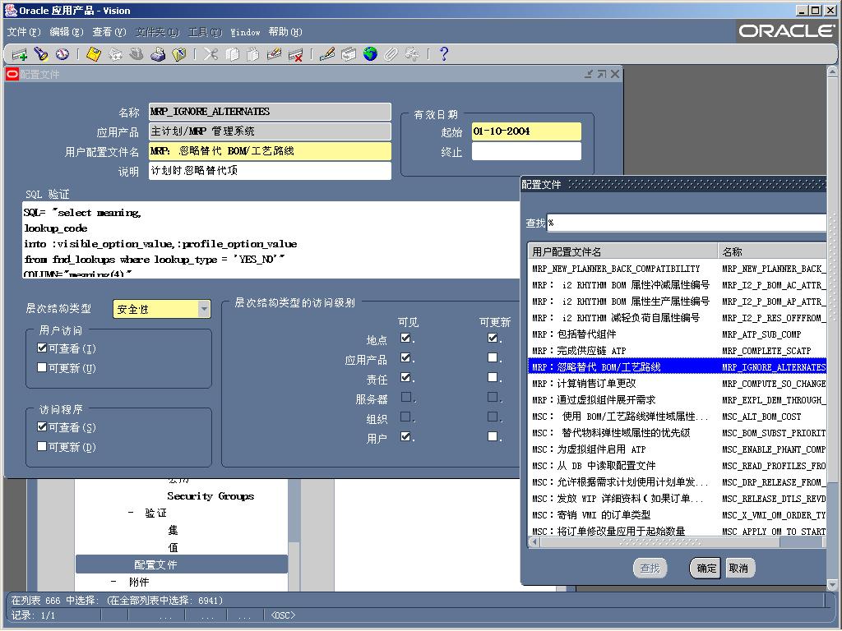Open the 层次结构类型 安全性 dropdown
842x631 pixels.
tap(204, 309)
